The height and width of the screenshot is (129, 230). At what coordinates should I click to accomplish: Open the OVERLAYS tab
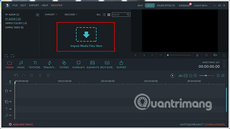click(x=78, y=65)
